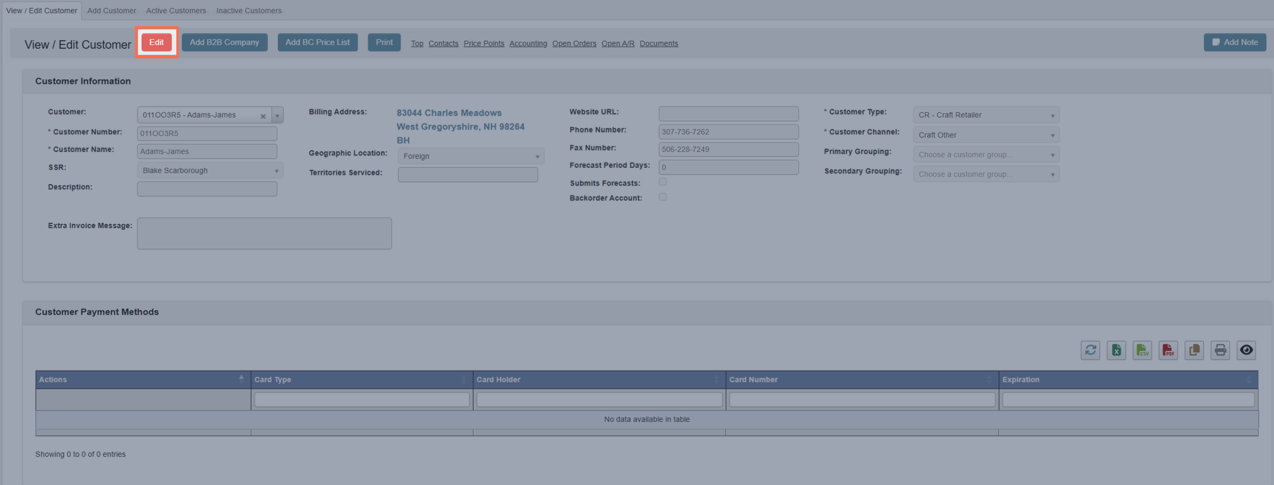Sort table by Card Holder header
1274x485 pixels.
599,380
